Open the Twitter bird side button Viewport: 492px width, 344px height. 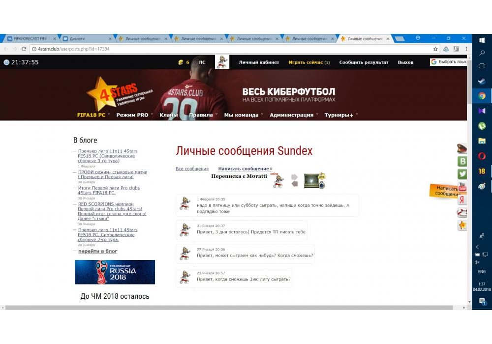pos(462,174)
